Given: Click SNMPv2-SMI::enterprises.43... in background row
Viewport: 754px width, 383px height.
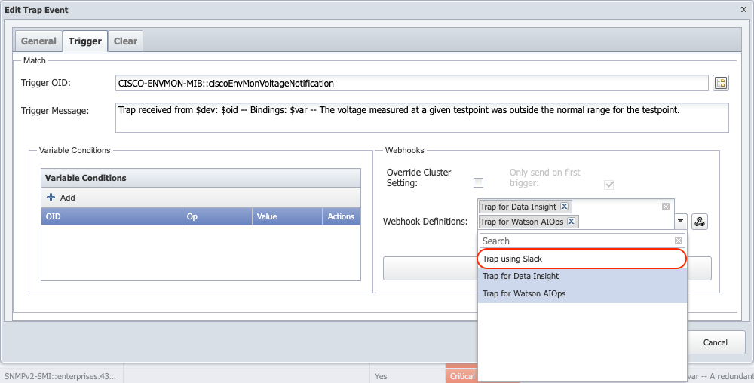Looking at the screenshot, I should click(x=60, y=376).
